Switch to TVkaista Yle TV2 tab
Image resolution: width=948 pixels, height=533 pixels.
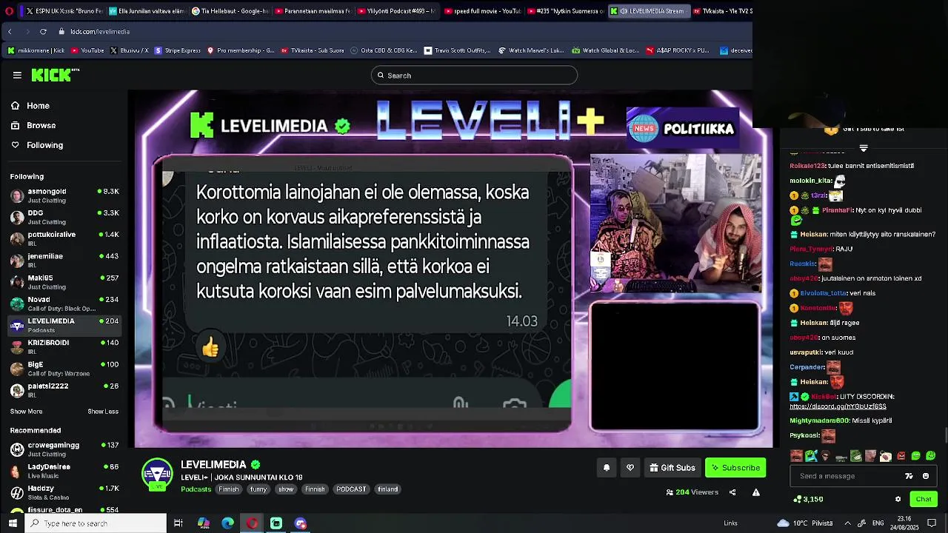tap(721, 11)
